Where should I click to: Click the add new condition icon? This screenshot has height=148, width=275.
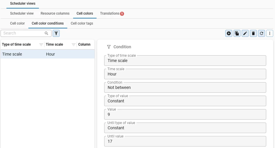pos(229,33)
